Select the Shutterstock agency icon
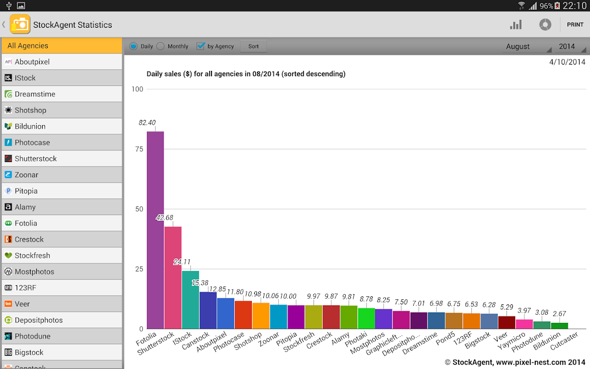Image resolution: width=590 pixels, height=369 pixels. pyautogui.click(x=8, y=159)
